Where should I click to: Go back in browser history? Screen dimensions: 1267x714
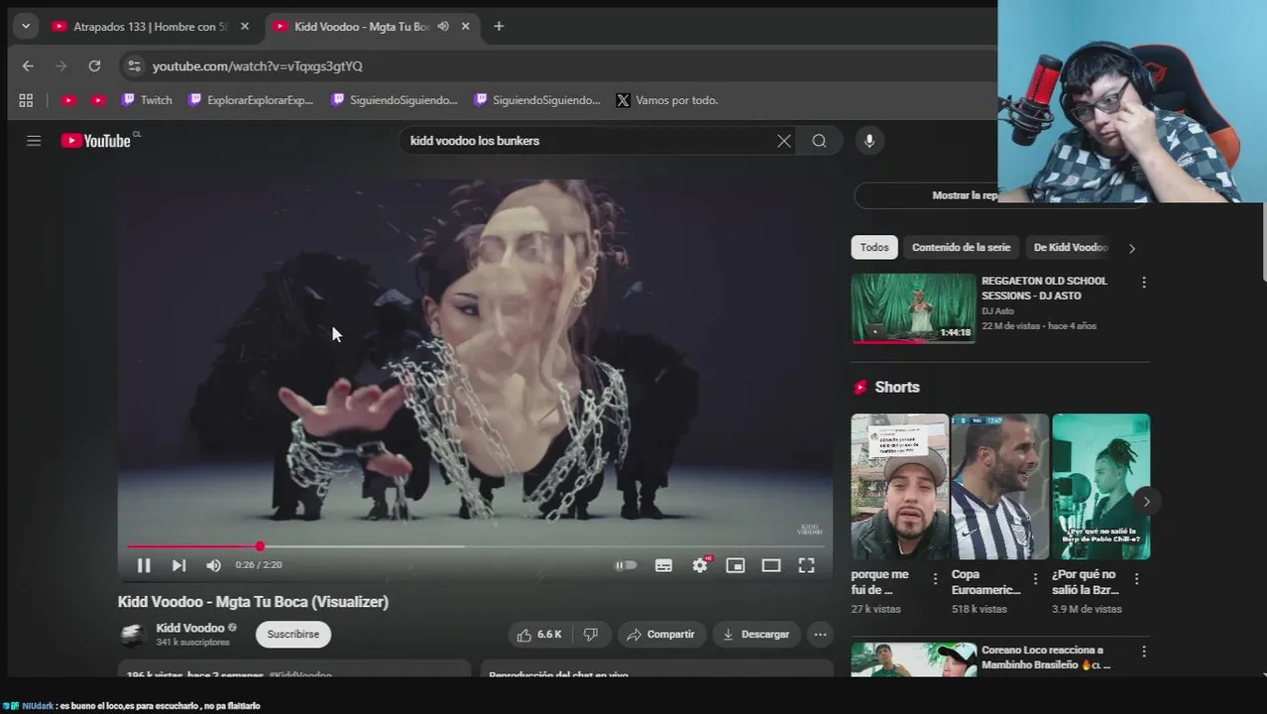click(x=28, y=66)
